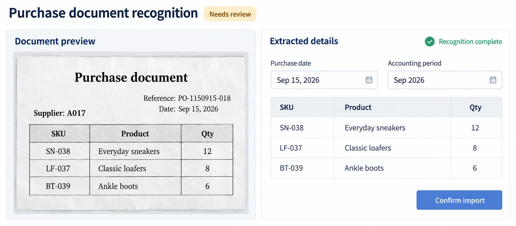The height and width of the screenshot is (226, 516).
Task: Click SN-038 in the Extracted details table
Action: click(292, 128)
